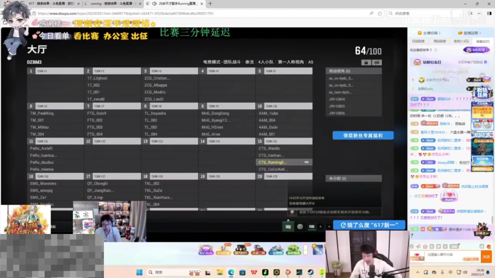Click the AS server region icon
The width and height of the screenshot is (495, 278).
point(311,62)
